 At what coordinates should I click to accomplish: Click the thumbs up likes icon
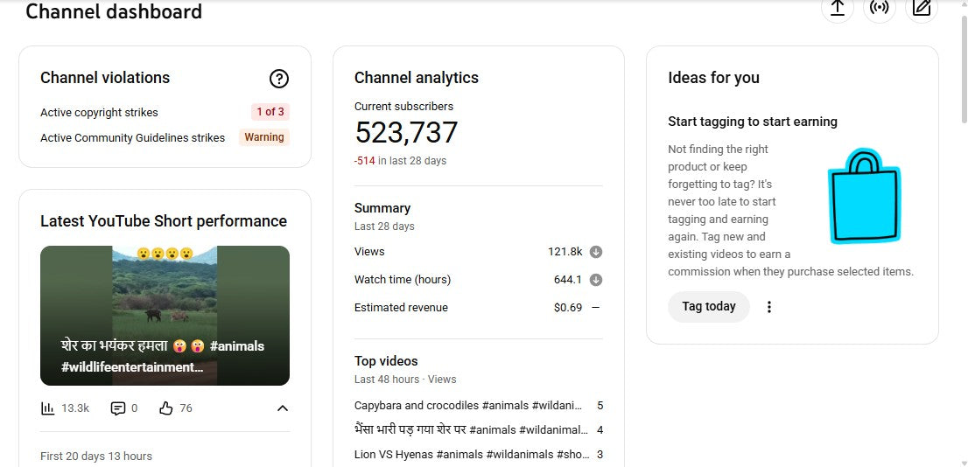point(166,408)
